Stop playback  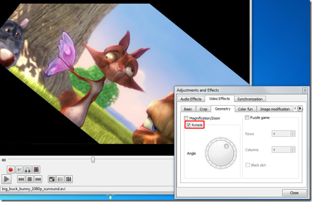tap(29, 179)
